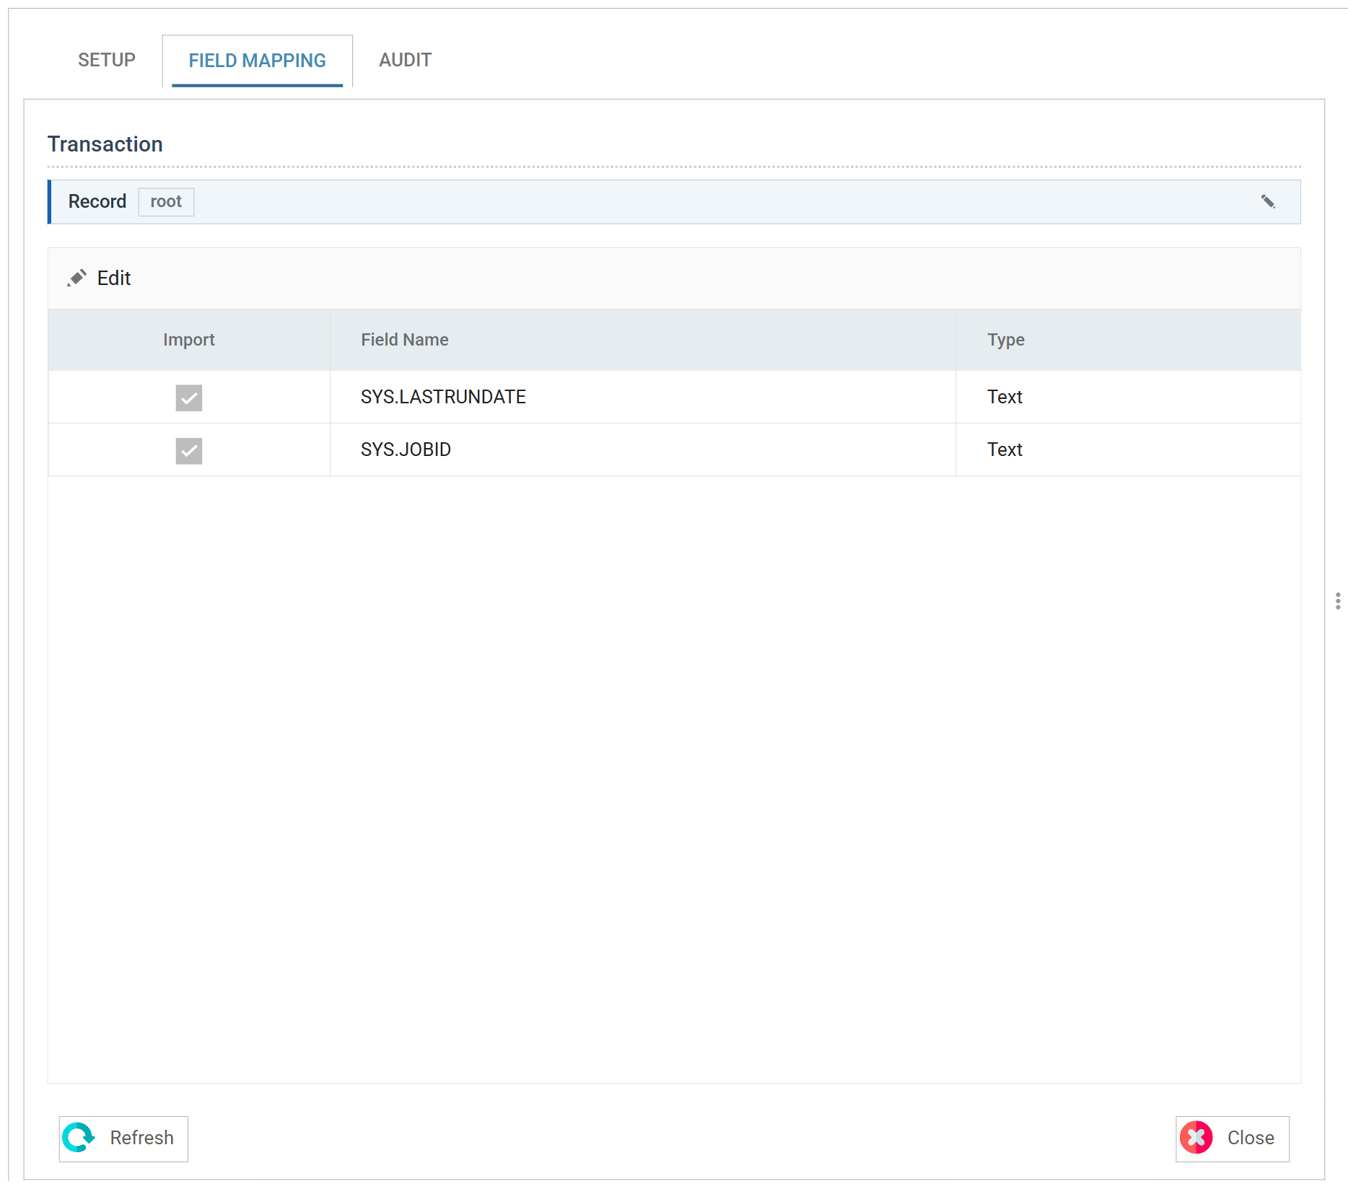Image resolution: width=1348 pixels, height=1202 pixels.
Task: Click the teal Refresh arrow icon
Action: [x=79, y=1138]
